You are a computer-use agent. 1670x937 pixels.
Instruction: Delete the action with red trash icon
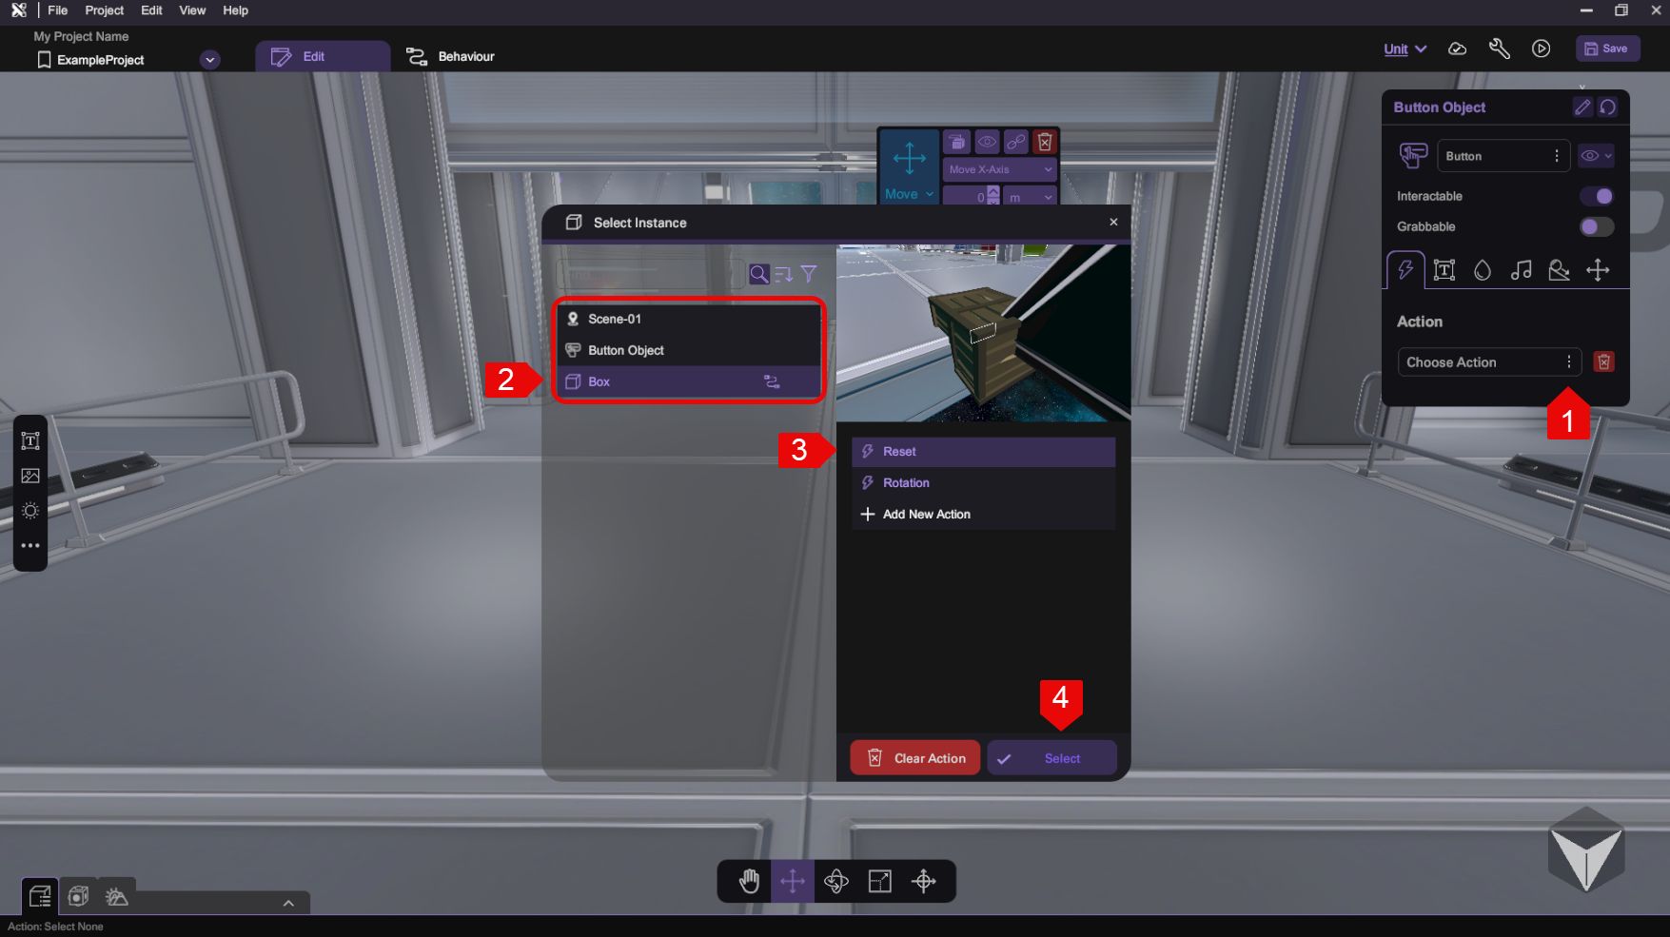1603,361
